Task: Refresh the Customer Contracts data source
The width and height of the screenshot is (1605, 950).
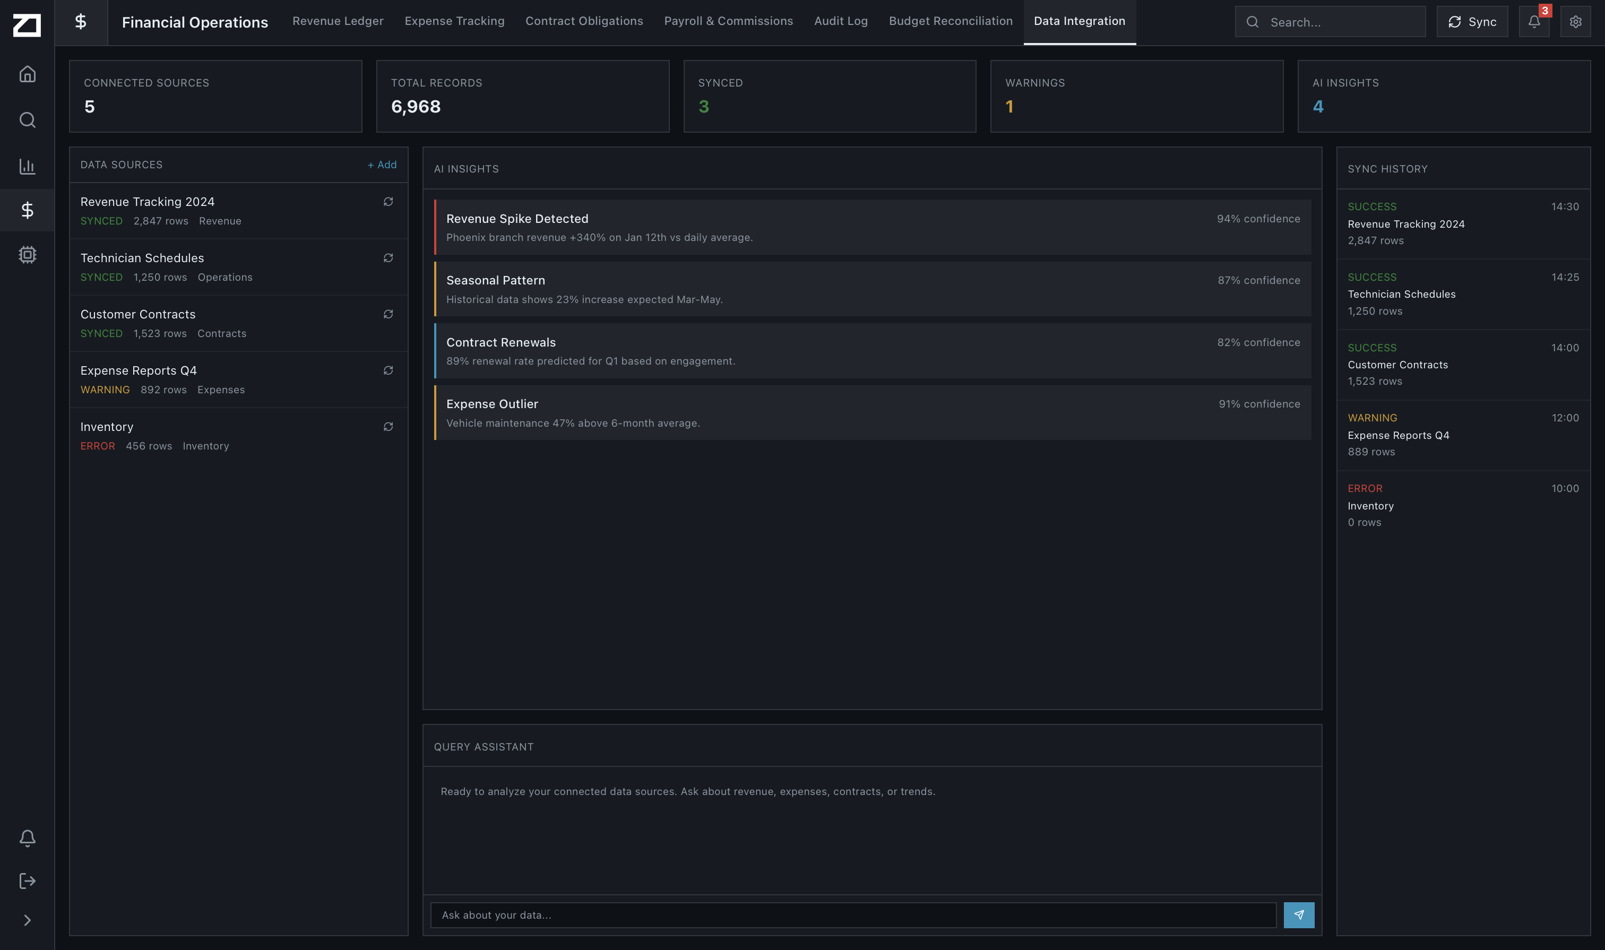Action: [389, 314]
